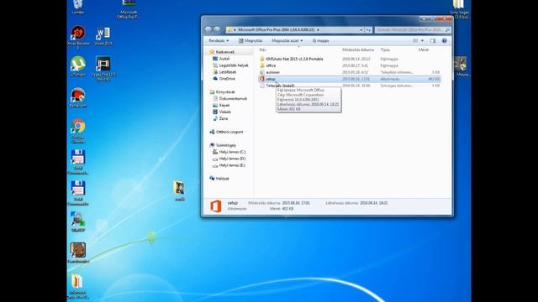Open the Megosztás ezzel dropdown

pyautogui.click(x=287, y=41)
